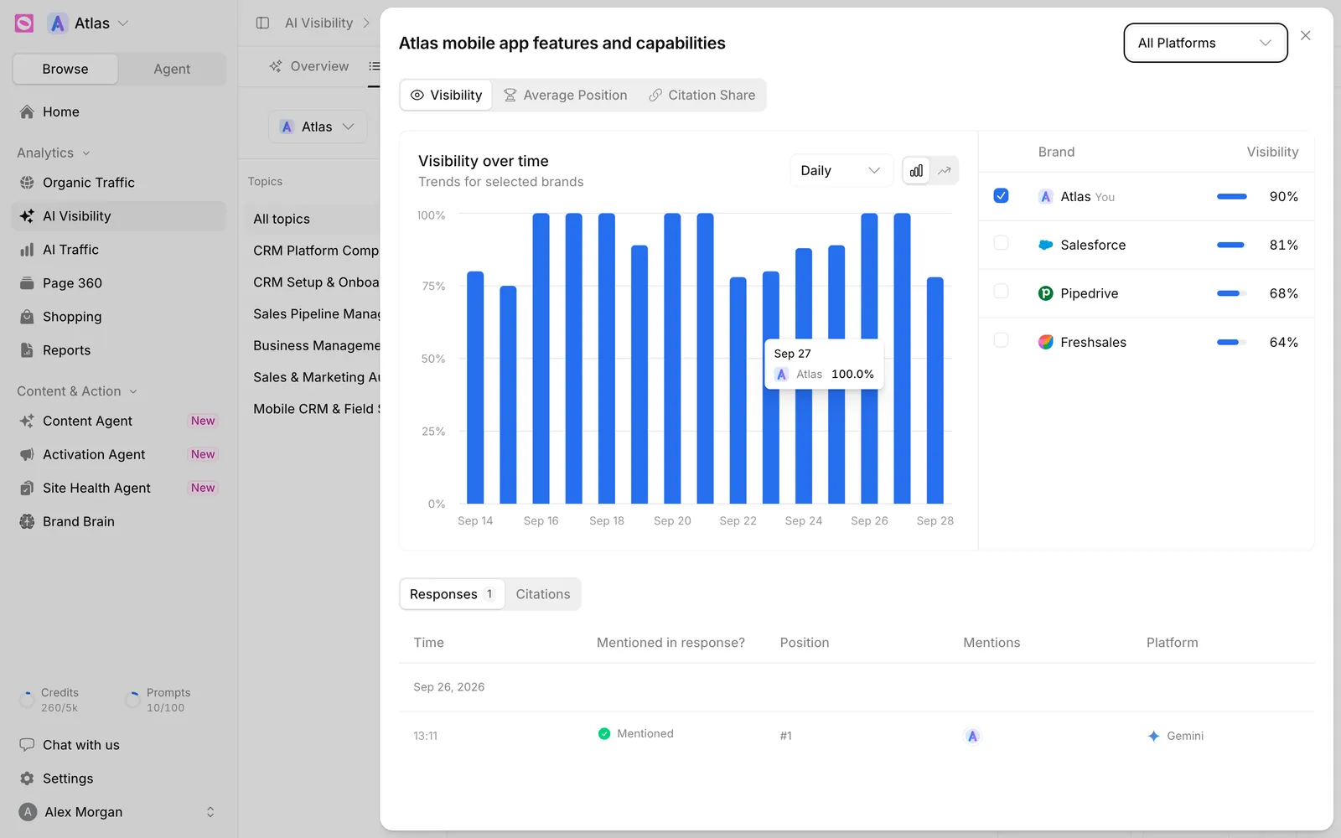
Task: Check the Salesforce brand checkbox
Action: (x=1001, y=243)
